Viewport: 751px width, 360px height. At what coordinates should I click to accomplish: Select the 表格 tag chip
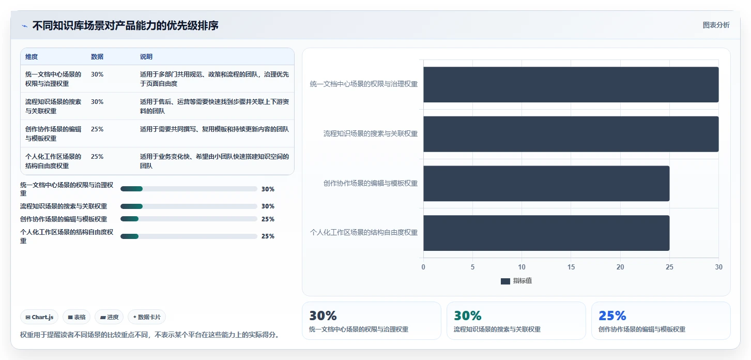pyautogui.click(x=76, y=317)
